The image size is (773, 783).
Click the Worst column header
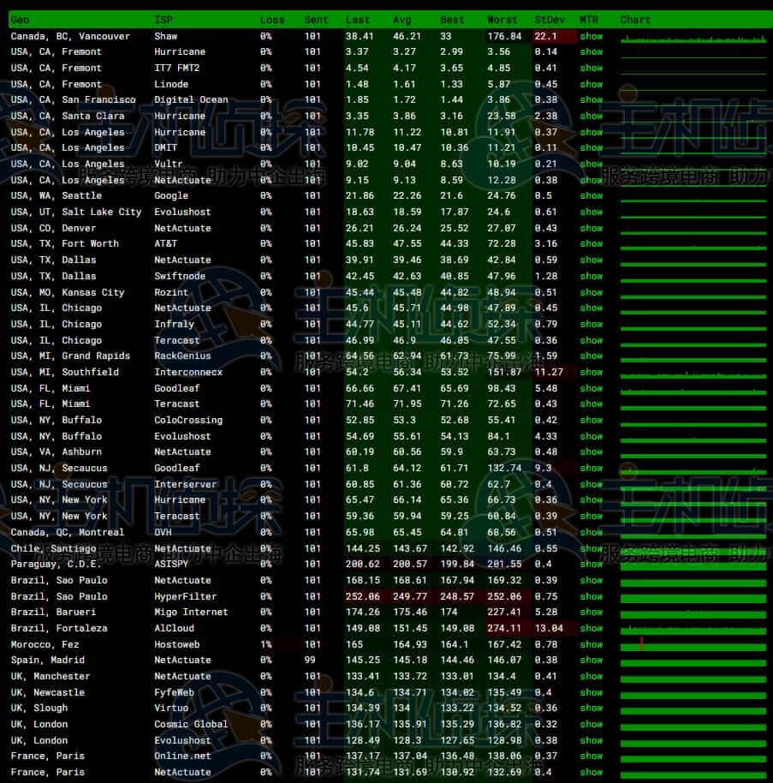click(502, 20)
